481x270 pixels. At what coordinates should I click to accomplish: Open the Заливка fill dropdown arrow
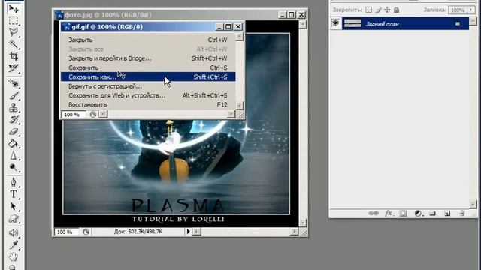coord(470,10)
